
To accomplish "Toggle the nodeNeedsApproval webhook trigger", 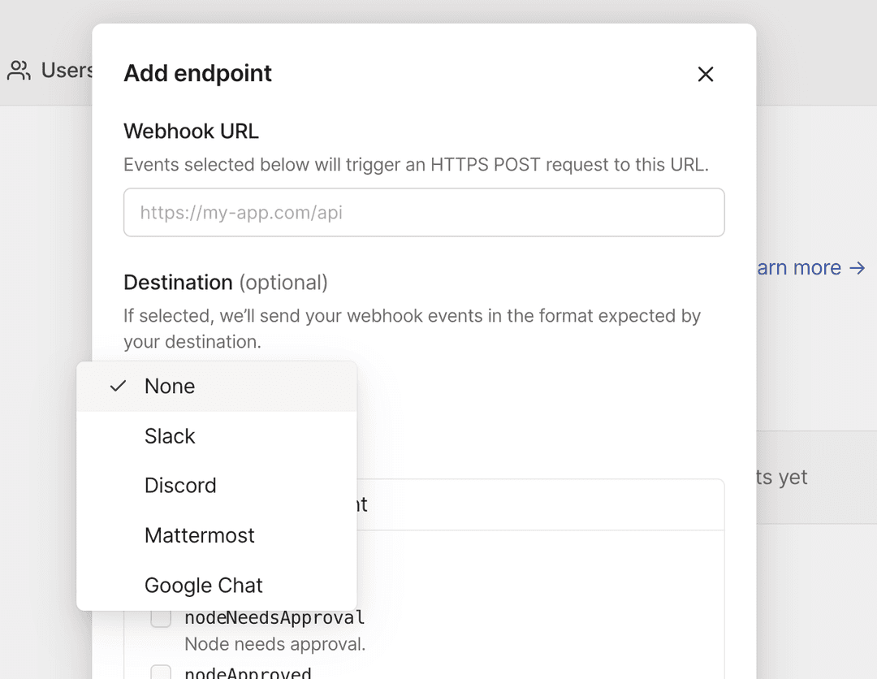I will tap(160, 617).
